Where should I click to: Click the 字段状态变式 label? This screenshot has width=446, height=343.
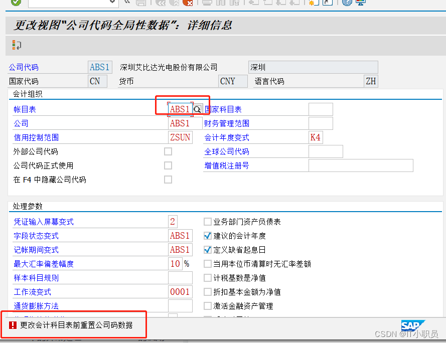[x=36, y=236]
